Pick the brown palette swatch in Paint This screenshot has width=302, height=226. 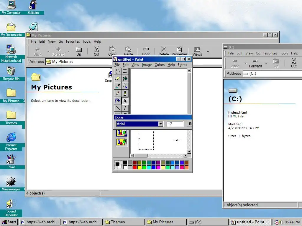tap(186, 163)
